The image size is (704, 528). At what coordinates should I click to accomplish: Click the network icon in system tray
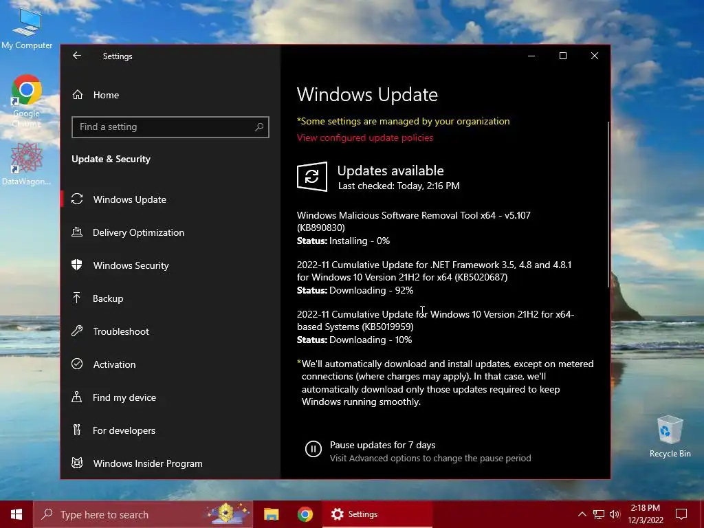pos(599,514)
